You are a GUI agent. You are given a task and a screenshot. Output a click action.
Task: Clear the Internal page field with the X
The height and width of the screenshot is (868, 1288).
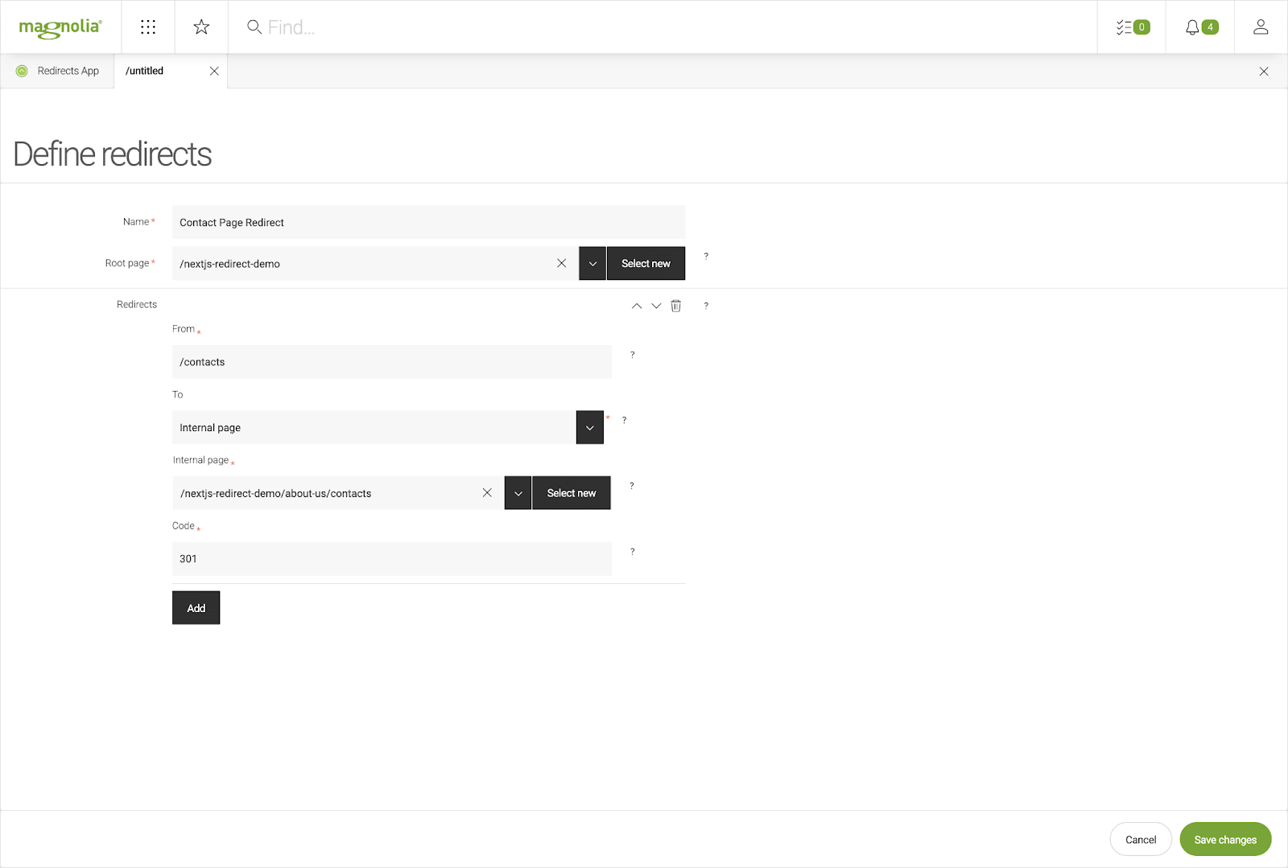click(x=487, y=492)
